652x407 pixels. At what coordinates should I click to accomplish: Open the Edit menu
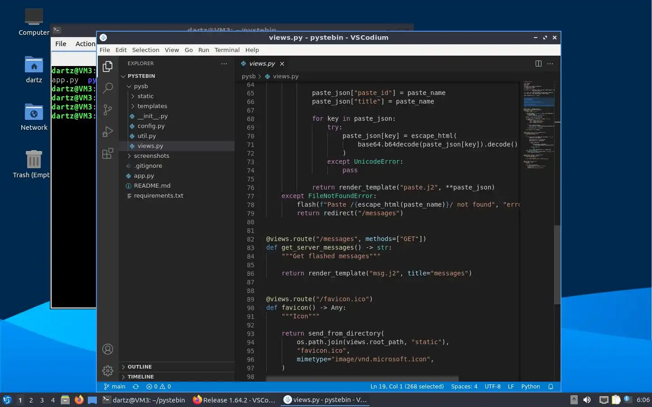pyautogui.click(x=121, y=50)
